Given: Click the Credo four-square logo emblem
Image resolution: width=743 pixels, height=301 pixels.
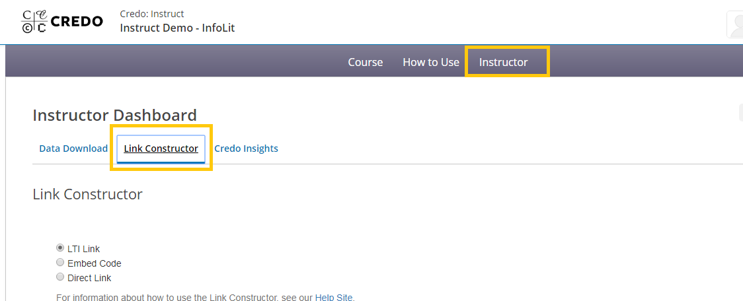Looking at the screenshot, I should pyautogui.click(x=34, y=21).
